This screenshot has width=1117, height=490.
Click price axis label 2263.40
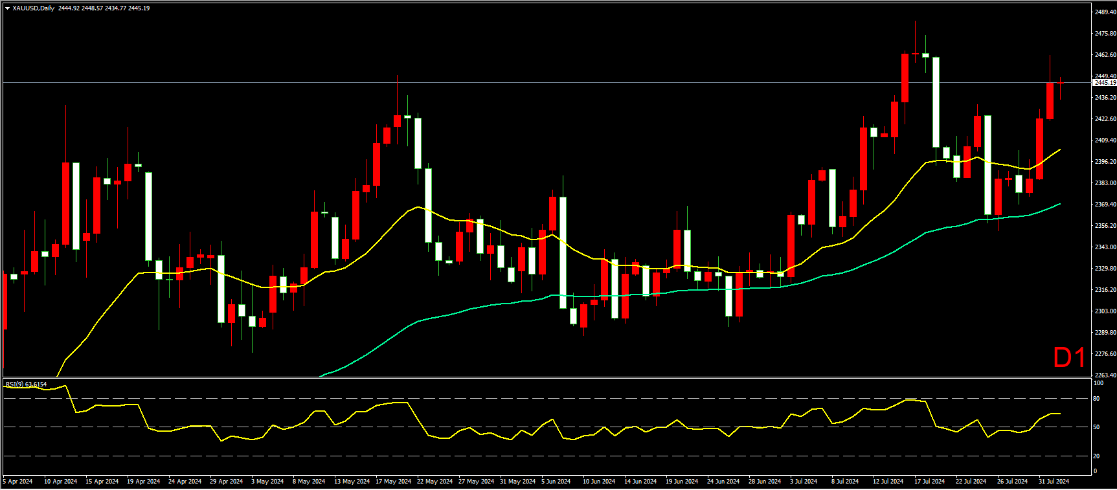pyautogui.click(x=1105, y=375)
